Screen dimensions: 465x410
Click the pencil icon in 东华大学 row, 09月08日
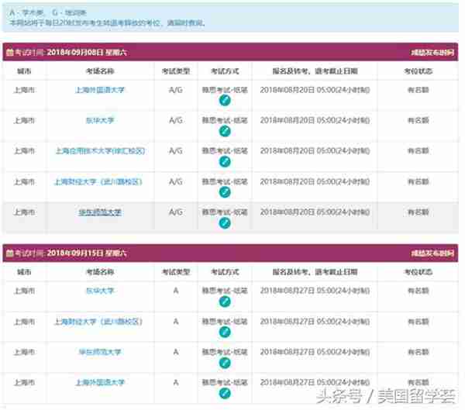pos(225,131)
